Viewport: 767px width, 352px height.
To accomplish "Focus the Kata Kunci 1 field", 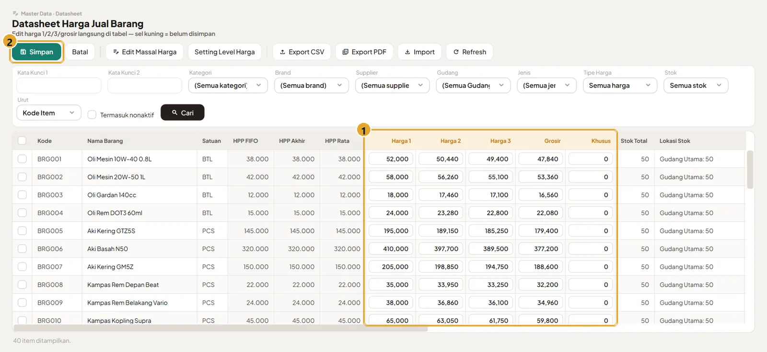I will point(59,85).
